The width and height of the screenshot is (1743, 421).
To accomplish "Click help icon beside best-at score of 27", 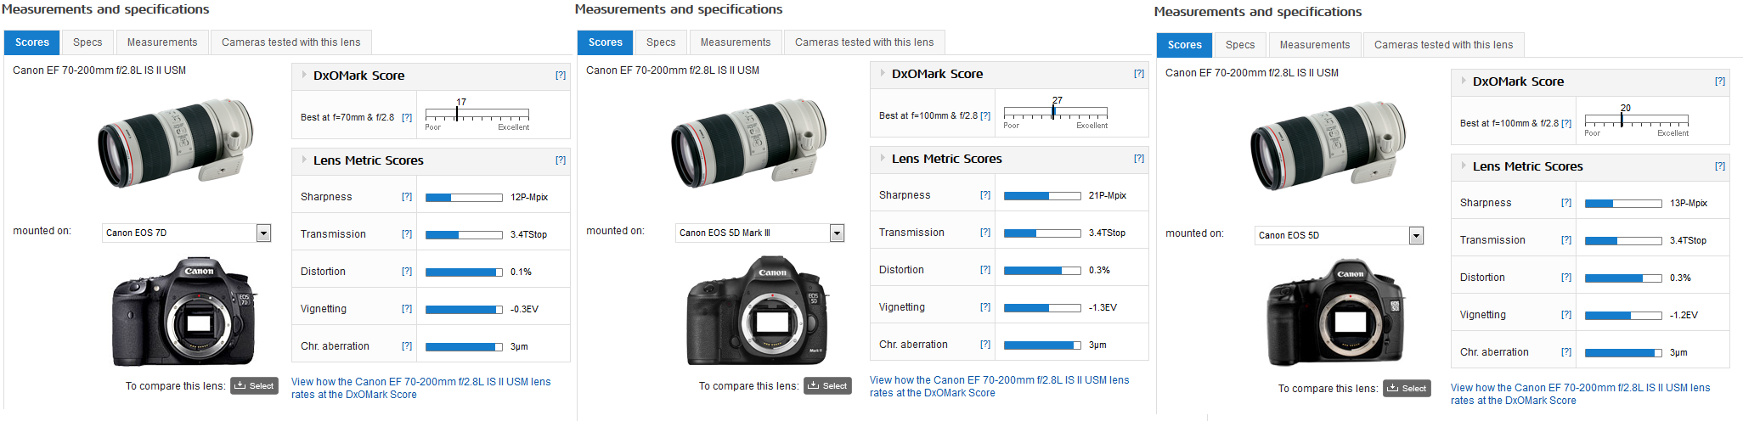I will 985,116.
